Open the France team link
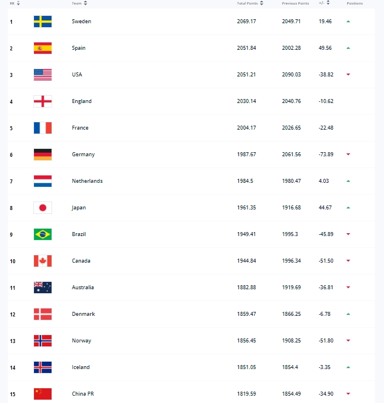384x403 pixels. click(80, 128)
